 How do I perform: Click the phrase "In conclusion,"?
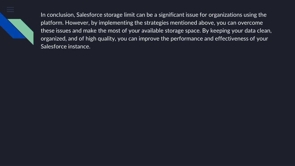coord(58,15)
